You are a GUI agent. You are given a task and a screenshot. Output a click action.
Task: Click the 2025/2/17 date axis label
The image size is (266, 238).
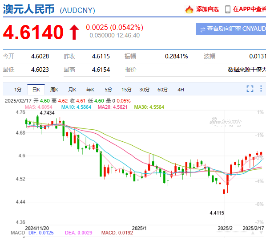pos(253,228)
